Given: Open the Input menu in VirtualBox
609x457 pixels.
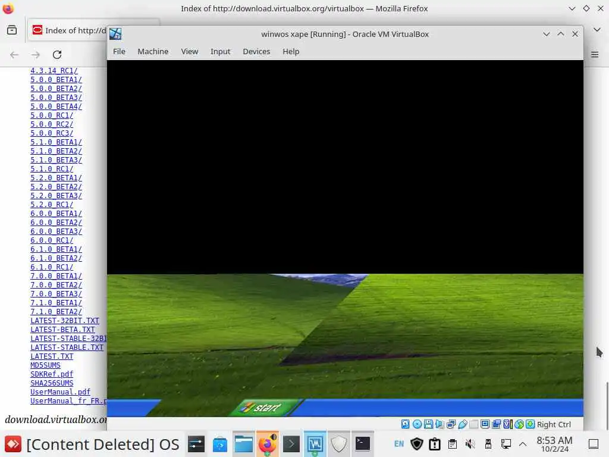Looking at the screenshot, I should click(220, 51).
